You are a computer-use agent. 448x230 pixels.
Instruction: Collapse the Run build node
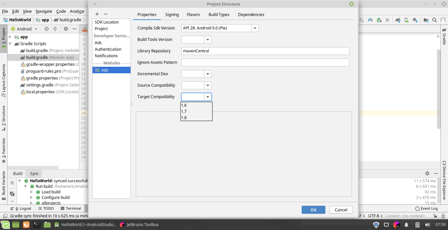click(x=26, y=186)
